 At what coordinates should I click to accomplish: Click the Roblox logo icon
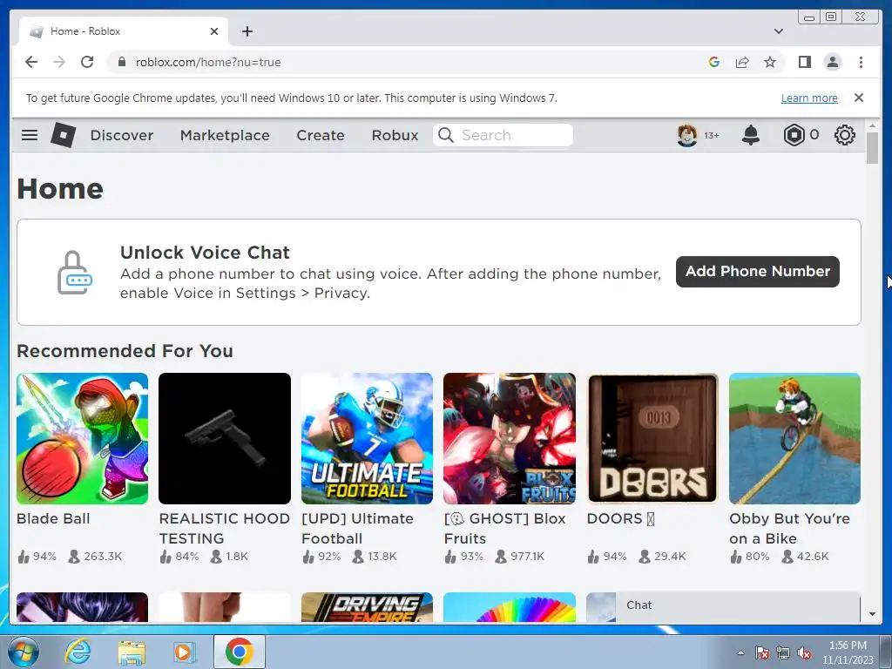tap(63, 135)
